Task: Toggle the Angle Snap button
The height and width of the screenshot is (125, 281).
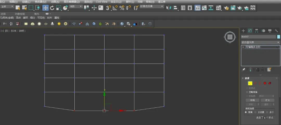Action: click(x=115, y=8)
